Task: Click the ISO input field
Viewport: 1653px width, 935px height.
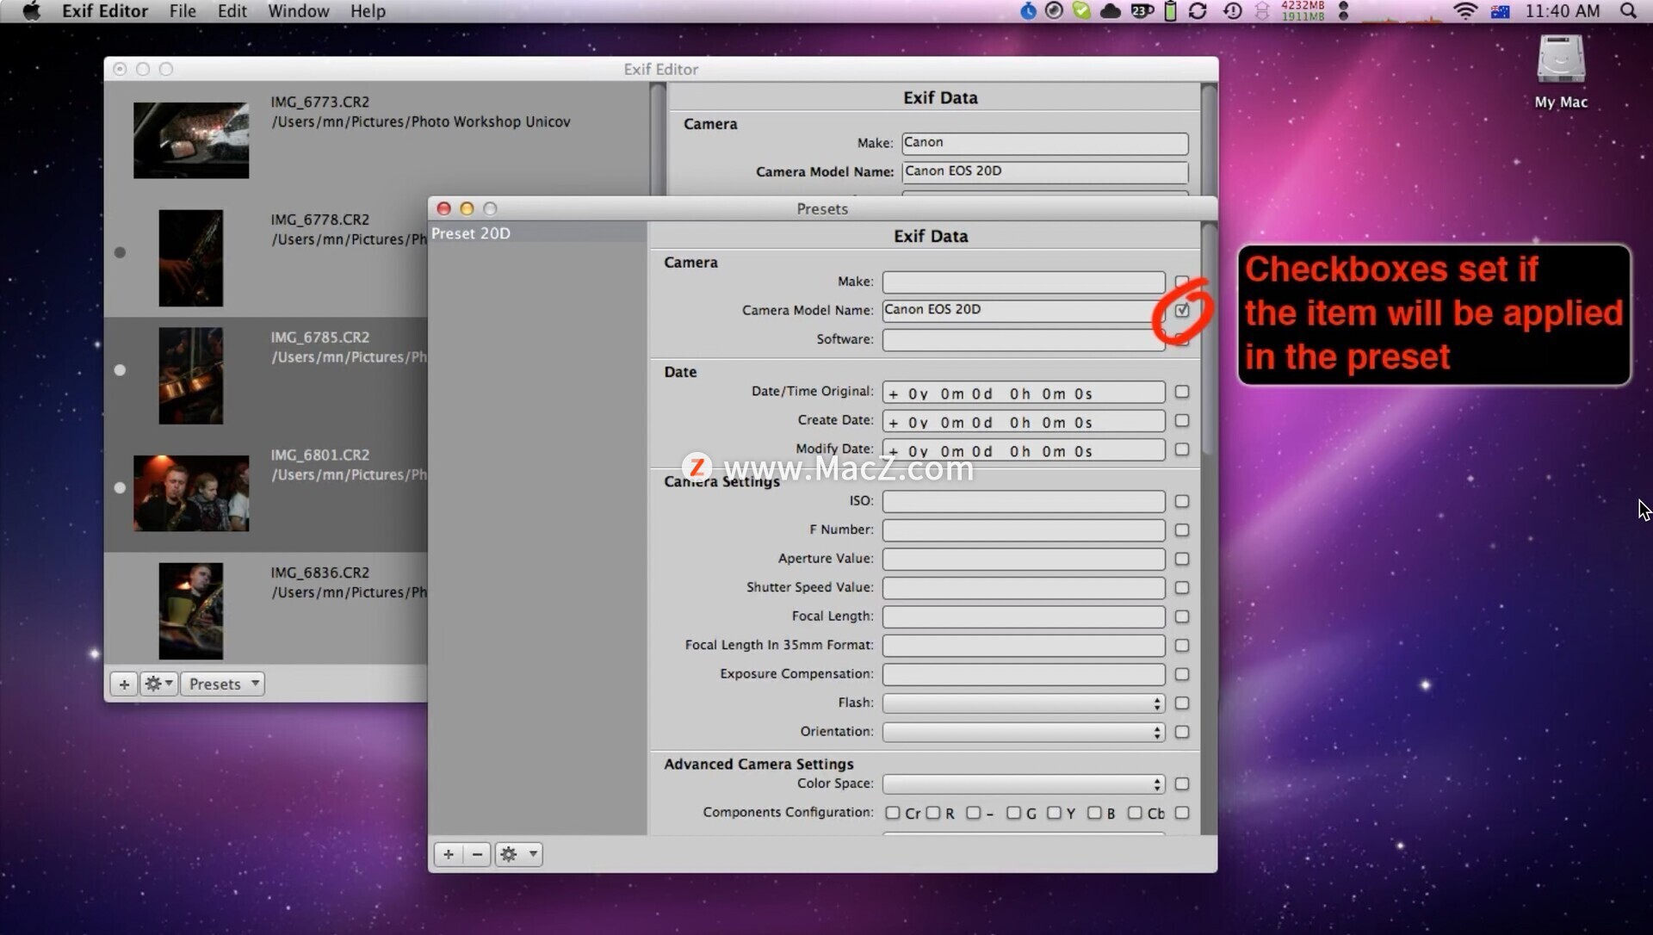Action: pos(1024,502)
